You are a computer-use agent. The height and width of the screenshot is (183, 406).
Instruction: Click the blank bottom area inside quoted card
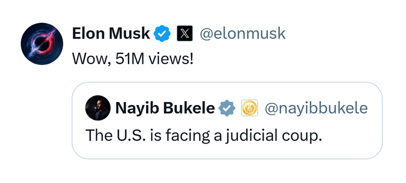[x=227, y=151]
